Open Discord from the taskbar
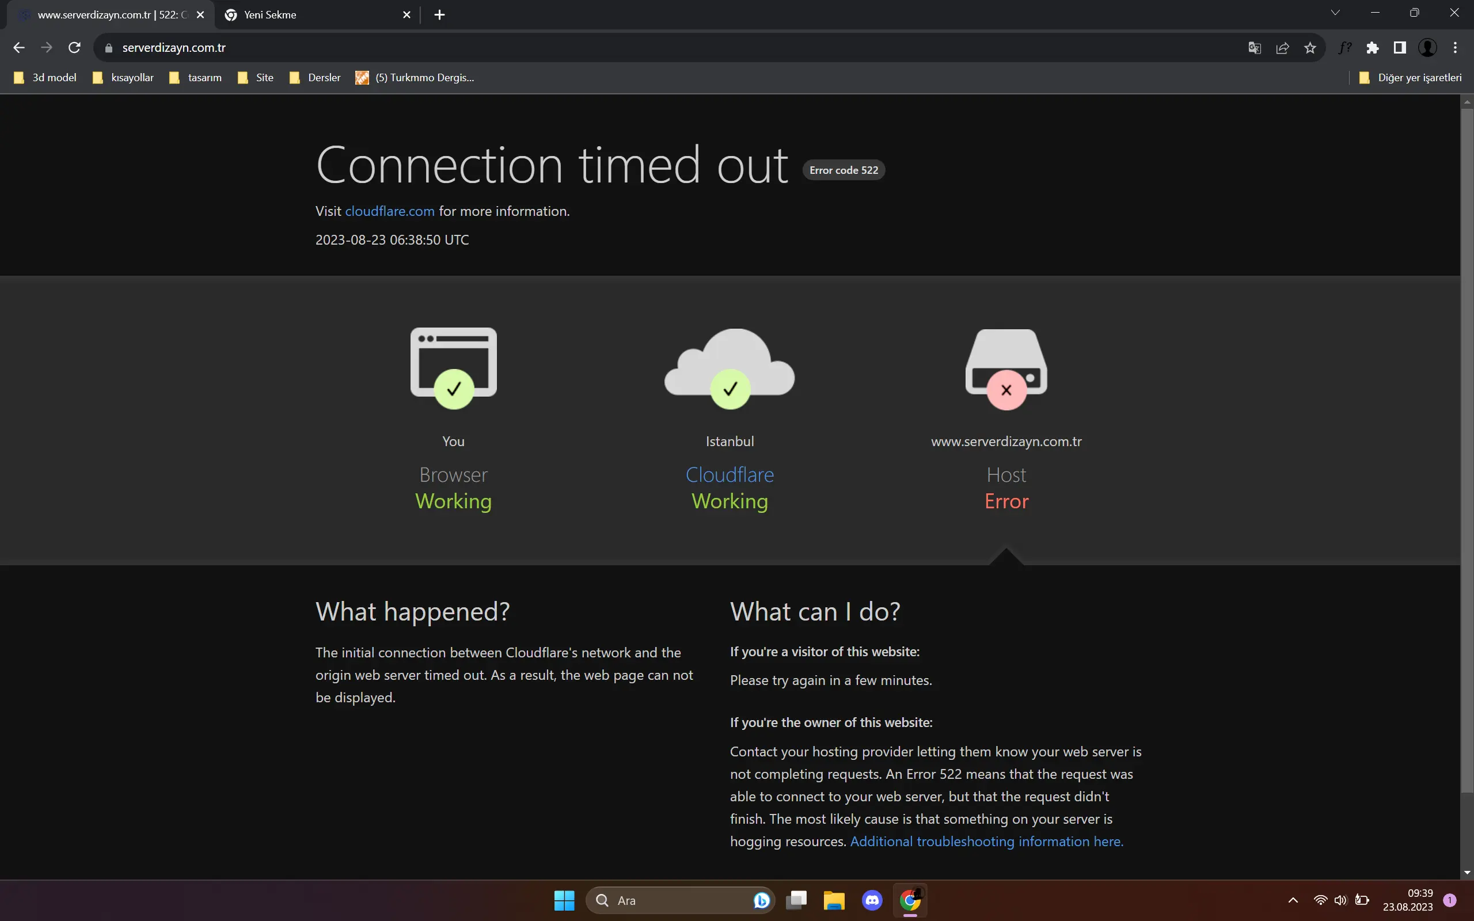Screen dimensions: 1474x921 point(872,900)
